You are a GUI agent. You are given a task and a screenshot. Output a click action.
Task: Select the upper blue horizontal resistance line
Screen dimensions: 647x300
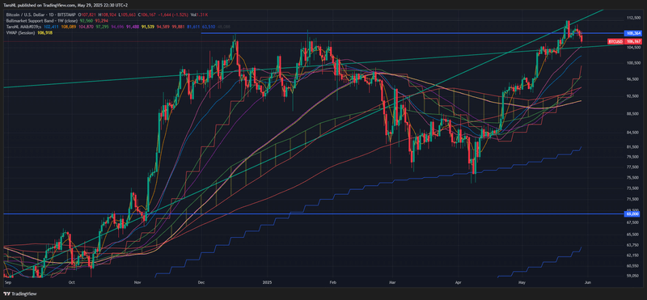point(412,33)
